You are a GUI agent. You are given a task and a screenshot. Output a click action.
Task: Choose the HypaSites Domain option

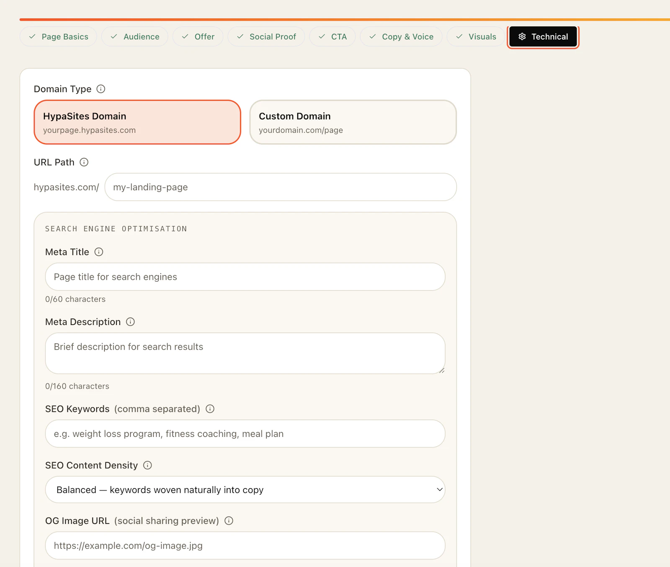point(137,122)
